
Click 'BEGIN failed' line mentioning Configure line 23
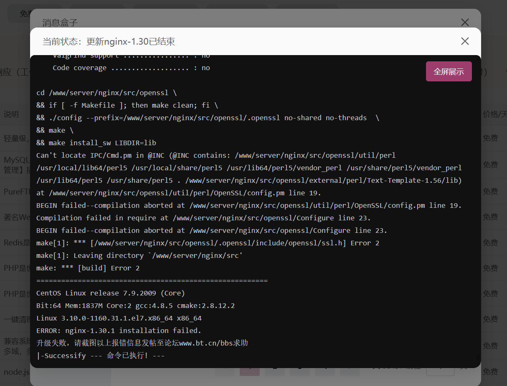212,230
